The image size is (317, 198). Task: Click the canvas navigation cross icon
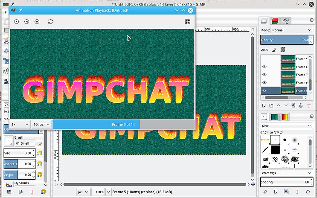coord(253,184)
